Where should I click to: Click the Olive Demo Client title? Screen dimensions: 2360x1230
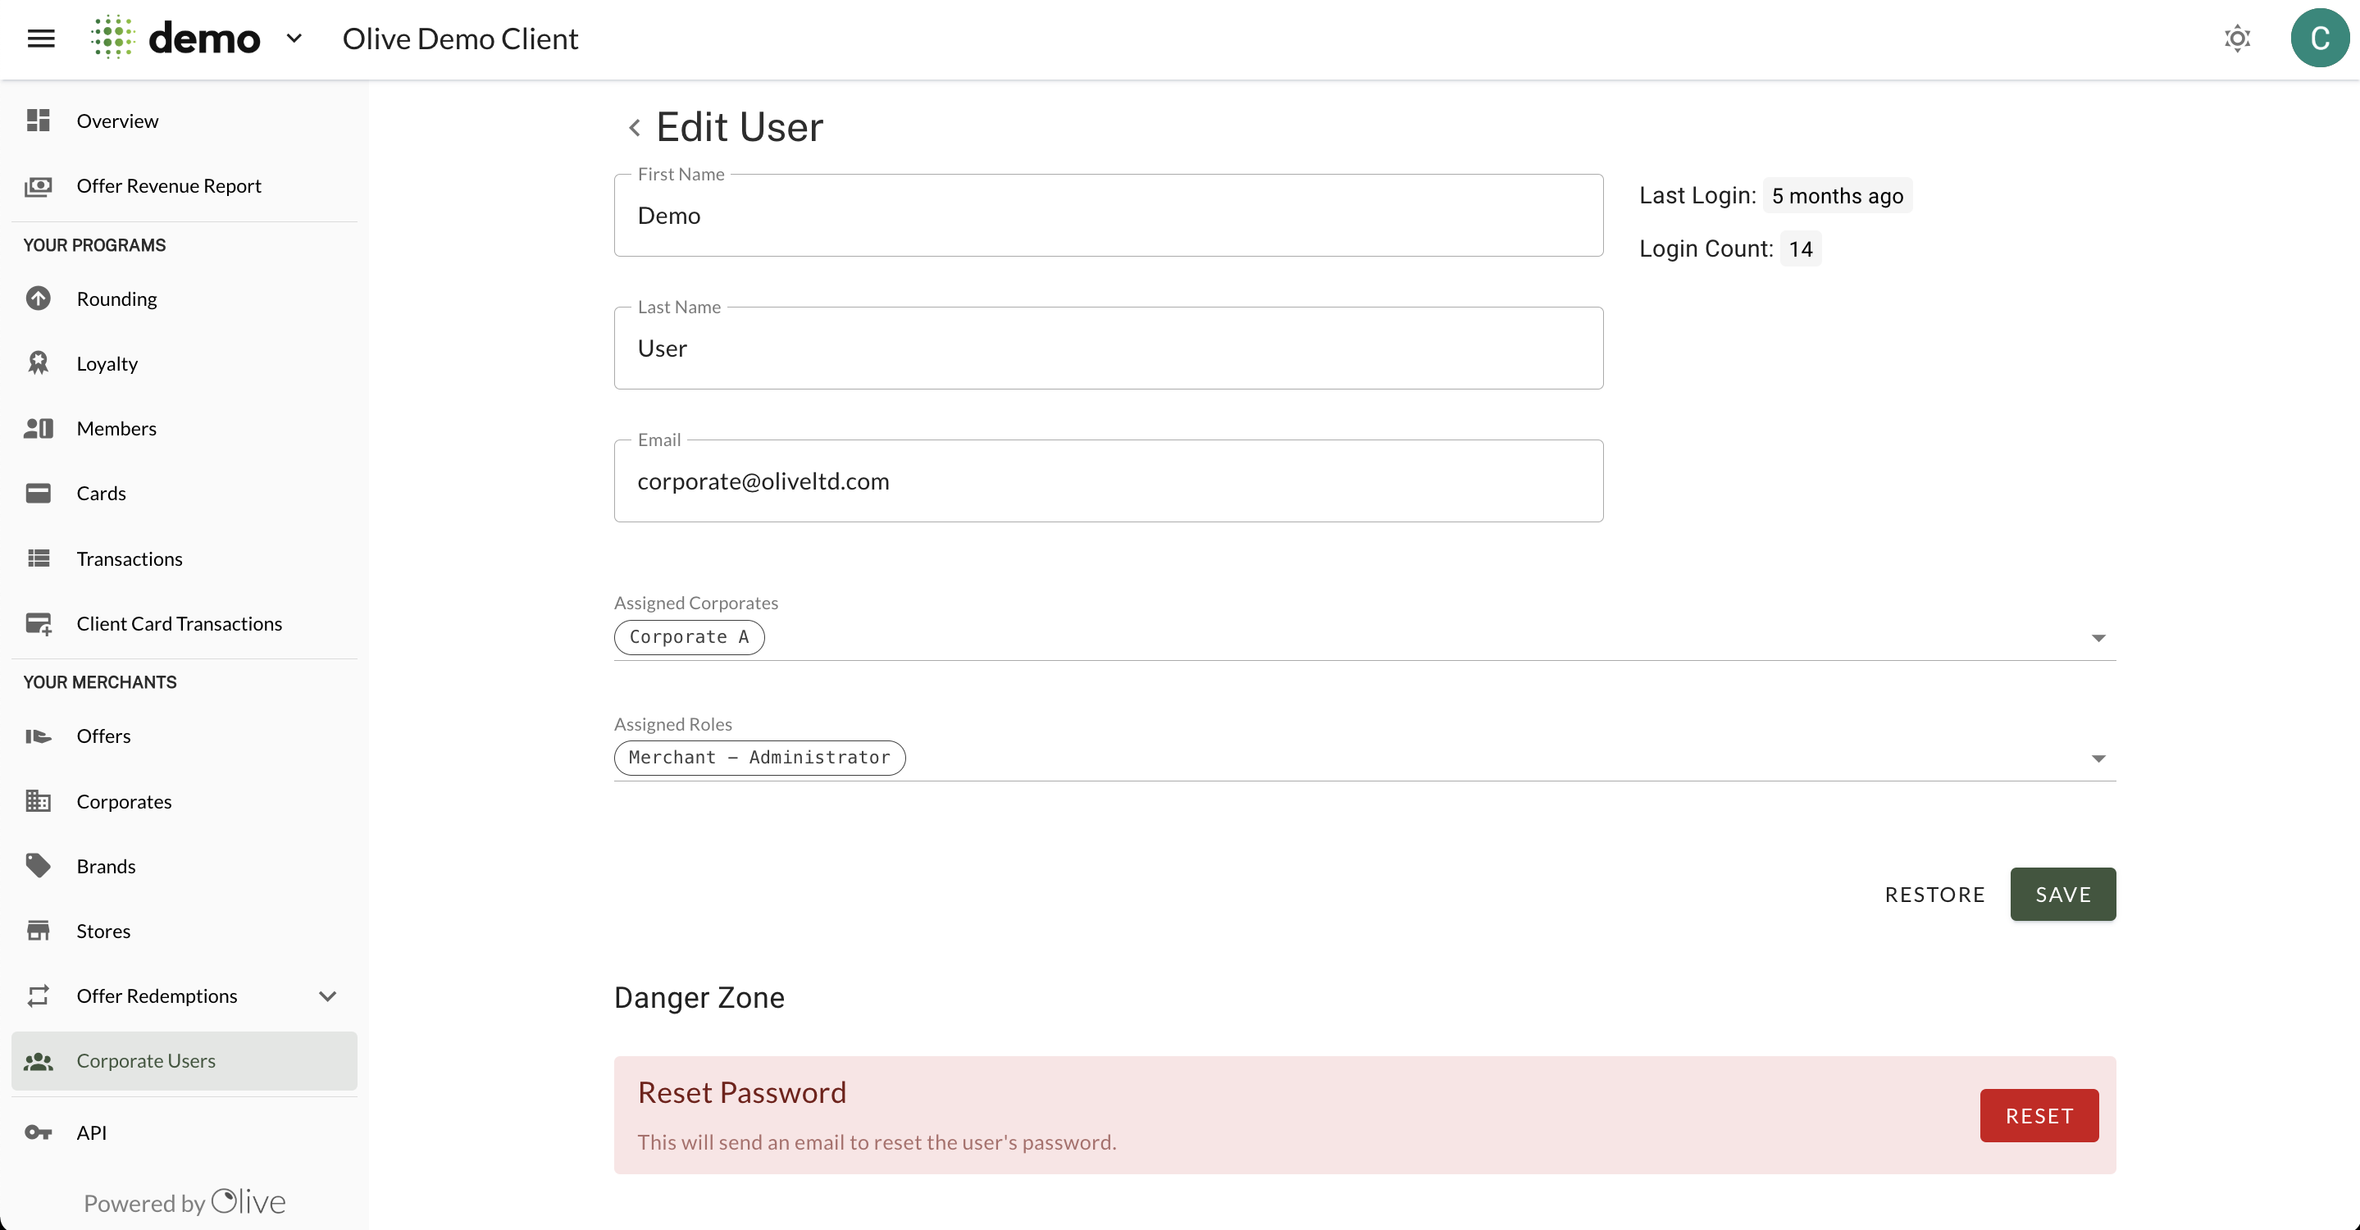pyautogui.click(x=460, y=39)
